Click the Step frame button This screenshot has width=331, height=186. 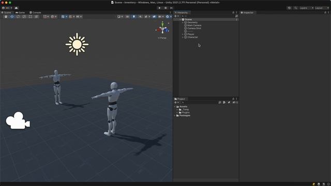pyautogui.click(x=171, y=8)
